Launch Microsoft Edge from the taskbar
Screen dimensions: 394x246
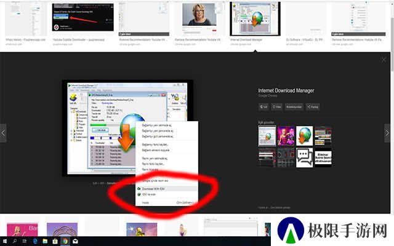pos(35,241)
